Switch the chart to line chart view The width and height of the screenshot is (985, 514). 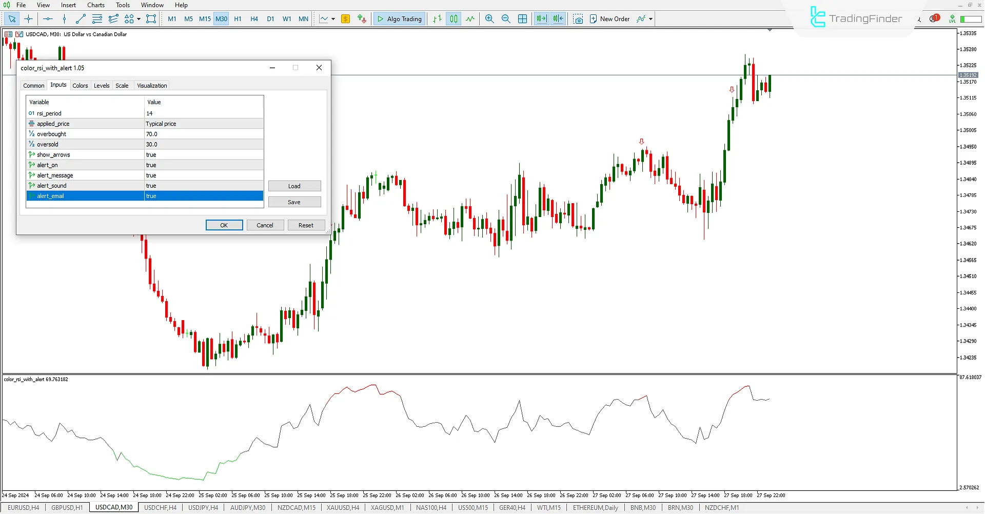470,18
